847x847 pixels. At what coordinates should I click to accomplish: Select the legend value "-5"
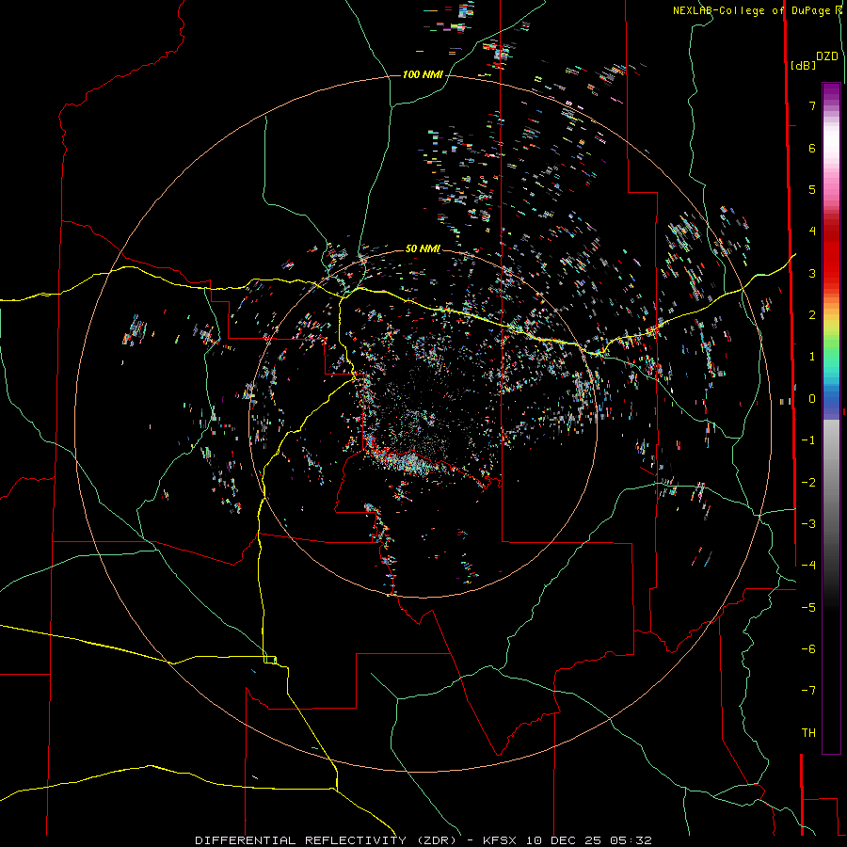pyautogui.click(x=808, y=608)
